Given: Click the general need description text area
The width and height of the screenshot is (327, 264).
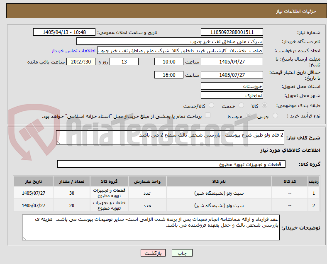Looking at the screenshot, I should (170, 137).
